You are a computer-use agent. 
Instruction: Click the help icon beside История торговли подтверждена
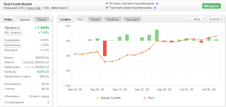[x=157, y=4]
